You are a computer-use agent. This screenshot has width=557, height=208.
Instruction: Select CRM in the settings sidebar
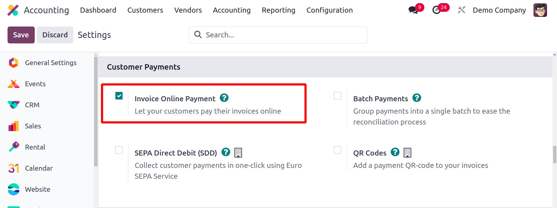(x=32, y=105)
